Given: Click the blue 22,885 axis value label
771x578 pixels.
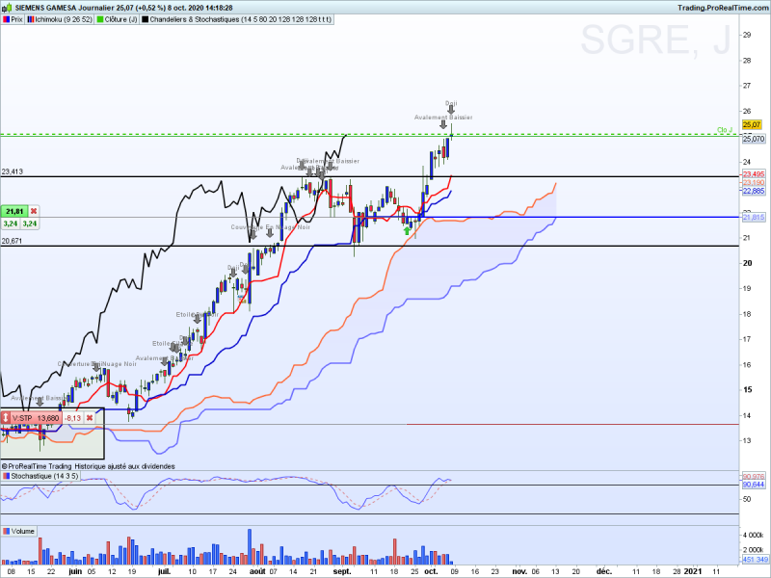Looking at the screenshot, I should point(754,191).
